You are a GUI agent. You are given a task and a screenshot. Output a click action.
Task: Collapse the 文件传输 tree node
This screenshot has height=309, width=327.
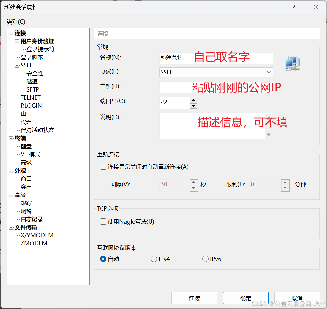pos(11,227)
